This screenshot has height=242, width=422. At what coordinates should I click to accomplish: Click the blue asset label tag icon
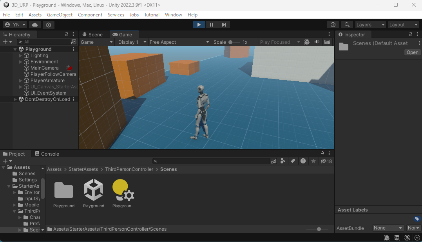[417, 219]
